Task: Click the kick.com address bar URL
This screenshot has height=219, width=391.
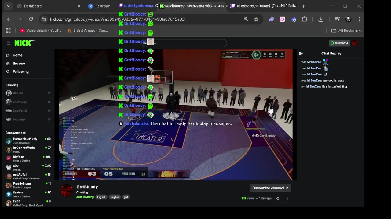Action: tap(117, 19)
